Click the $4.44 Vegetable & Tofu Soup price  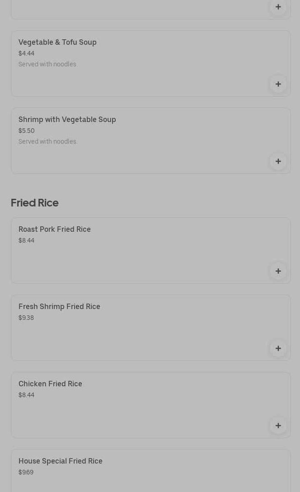[x=26, y=53]
